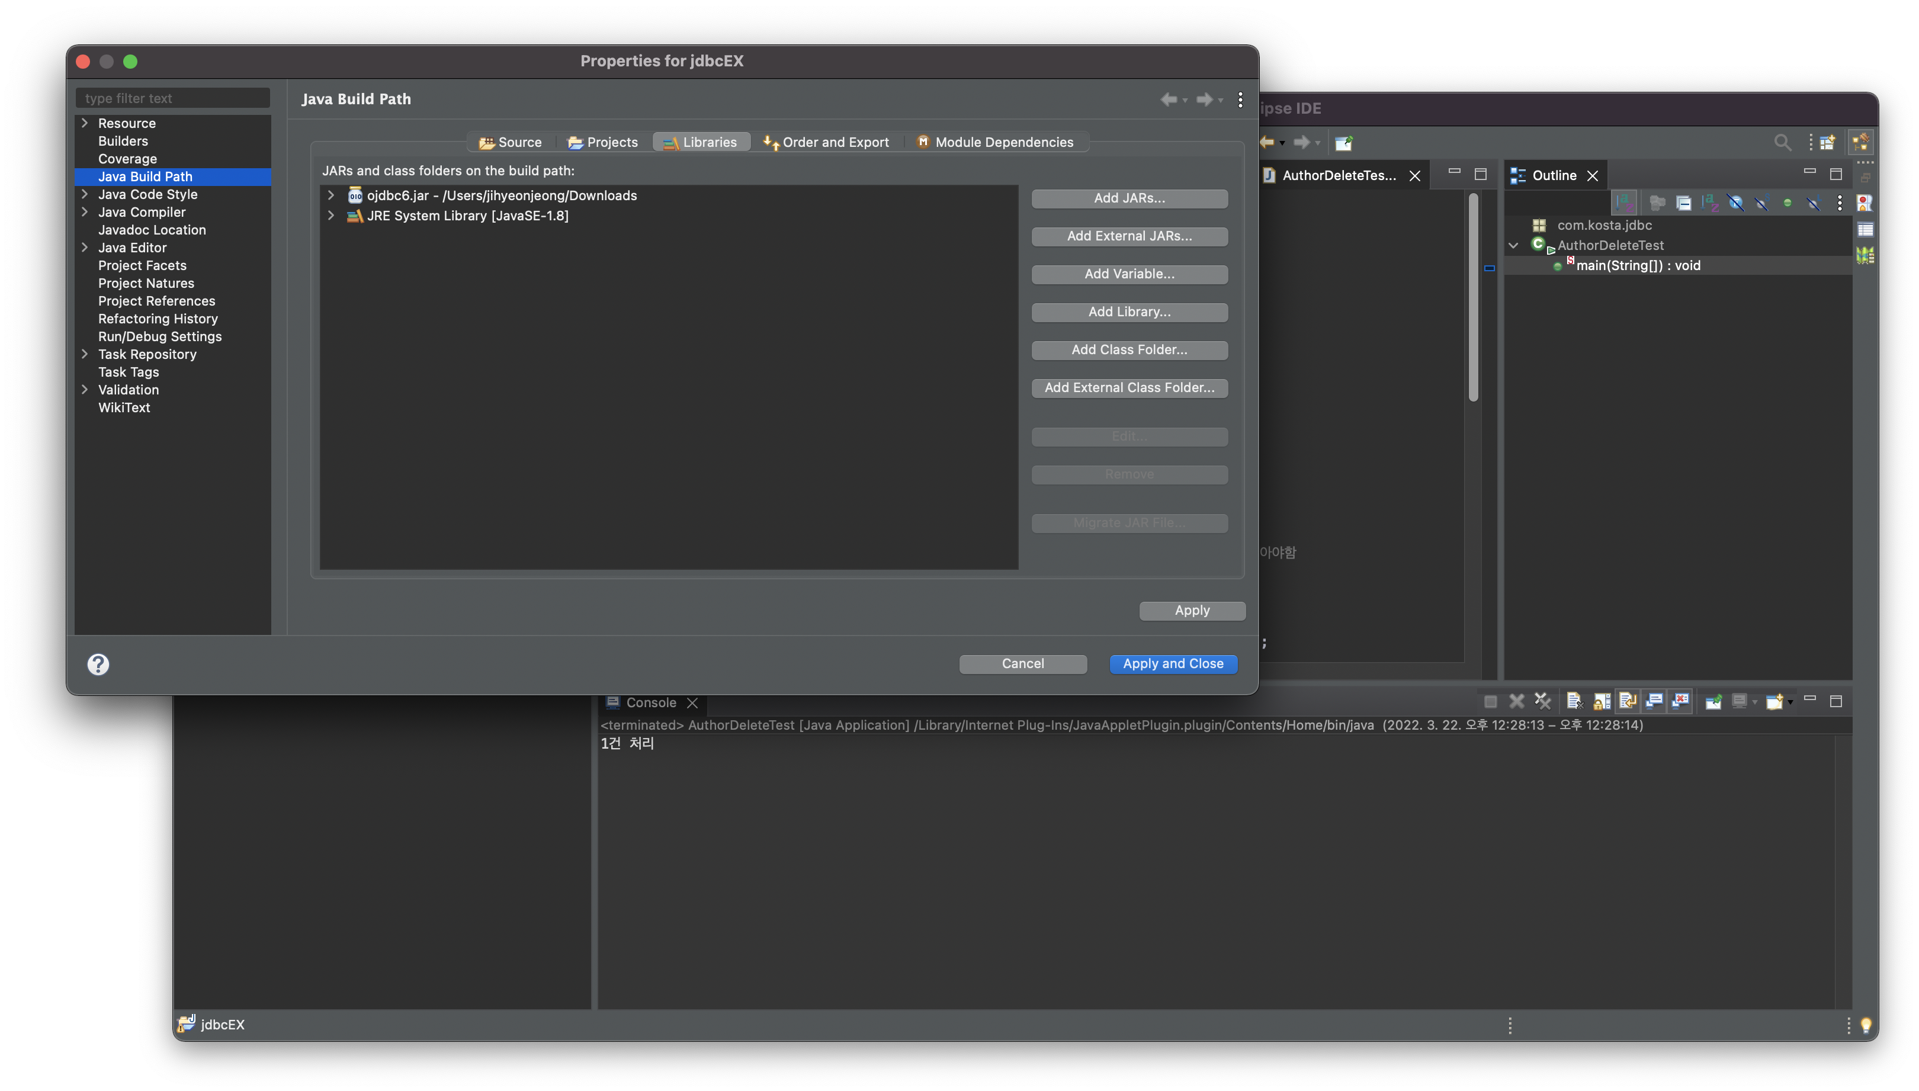Toggle Hide Fields in the Outline toolbar
This screenshot has height=1091, width=1919.
pos(1736,203)
